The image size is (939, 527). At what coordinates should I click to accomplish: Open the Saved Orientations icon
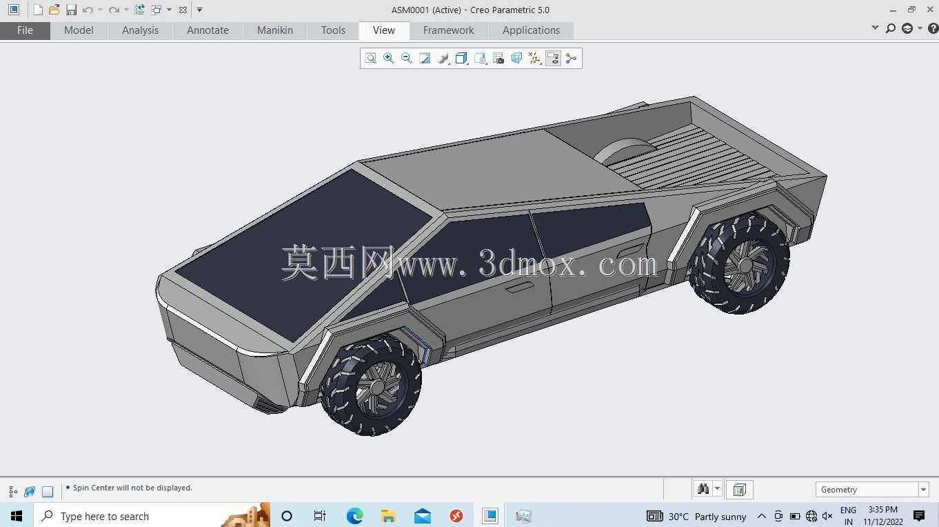481,59
